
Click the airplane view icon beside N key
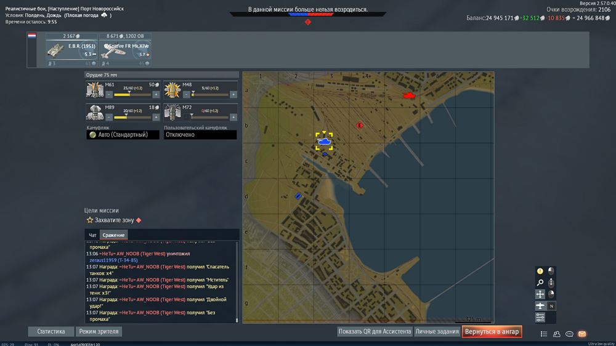tap(540, 305)
